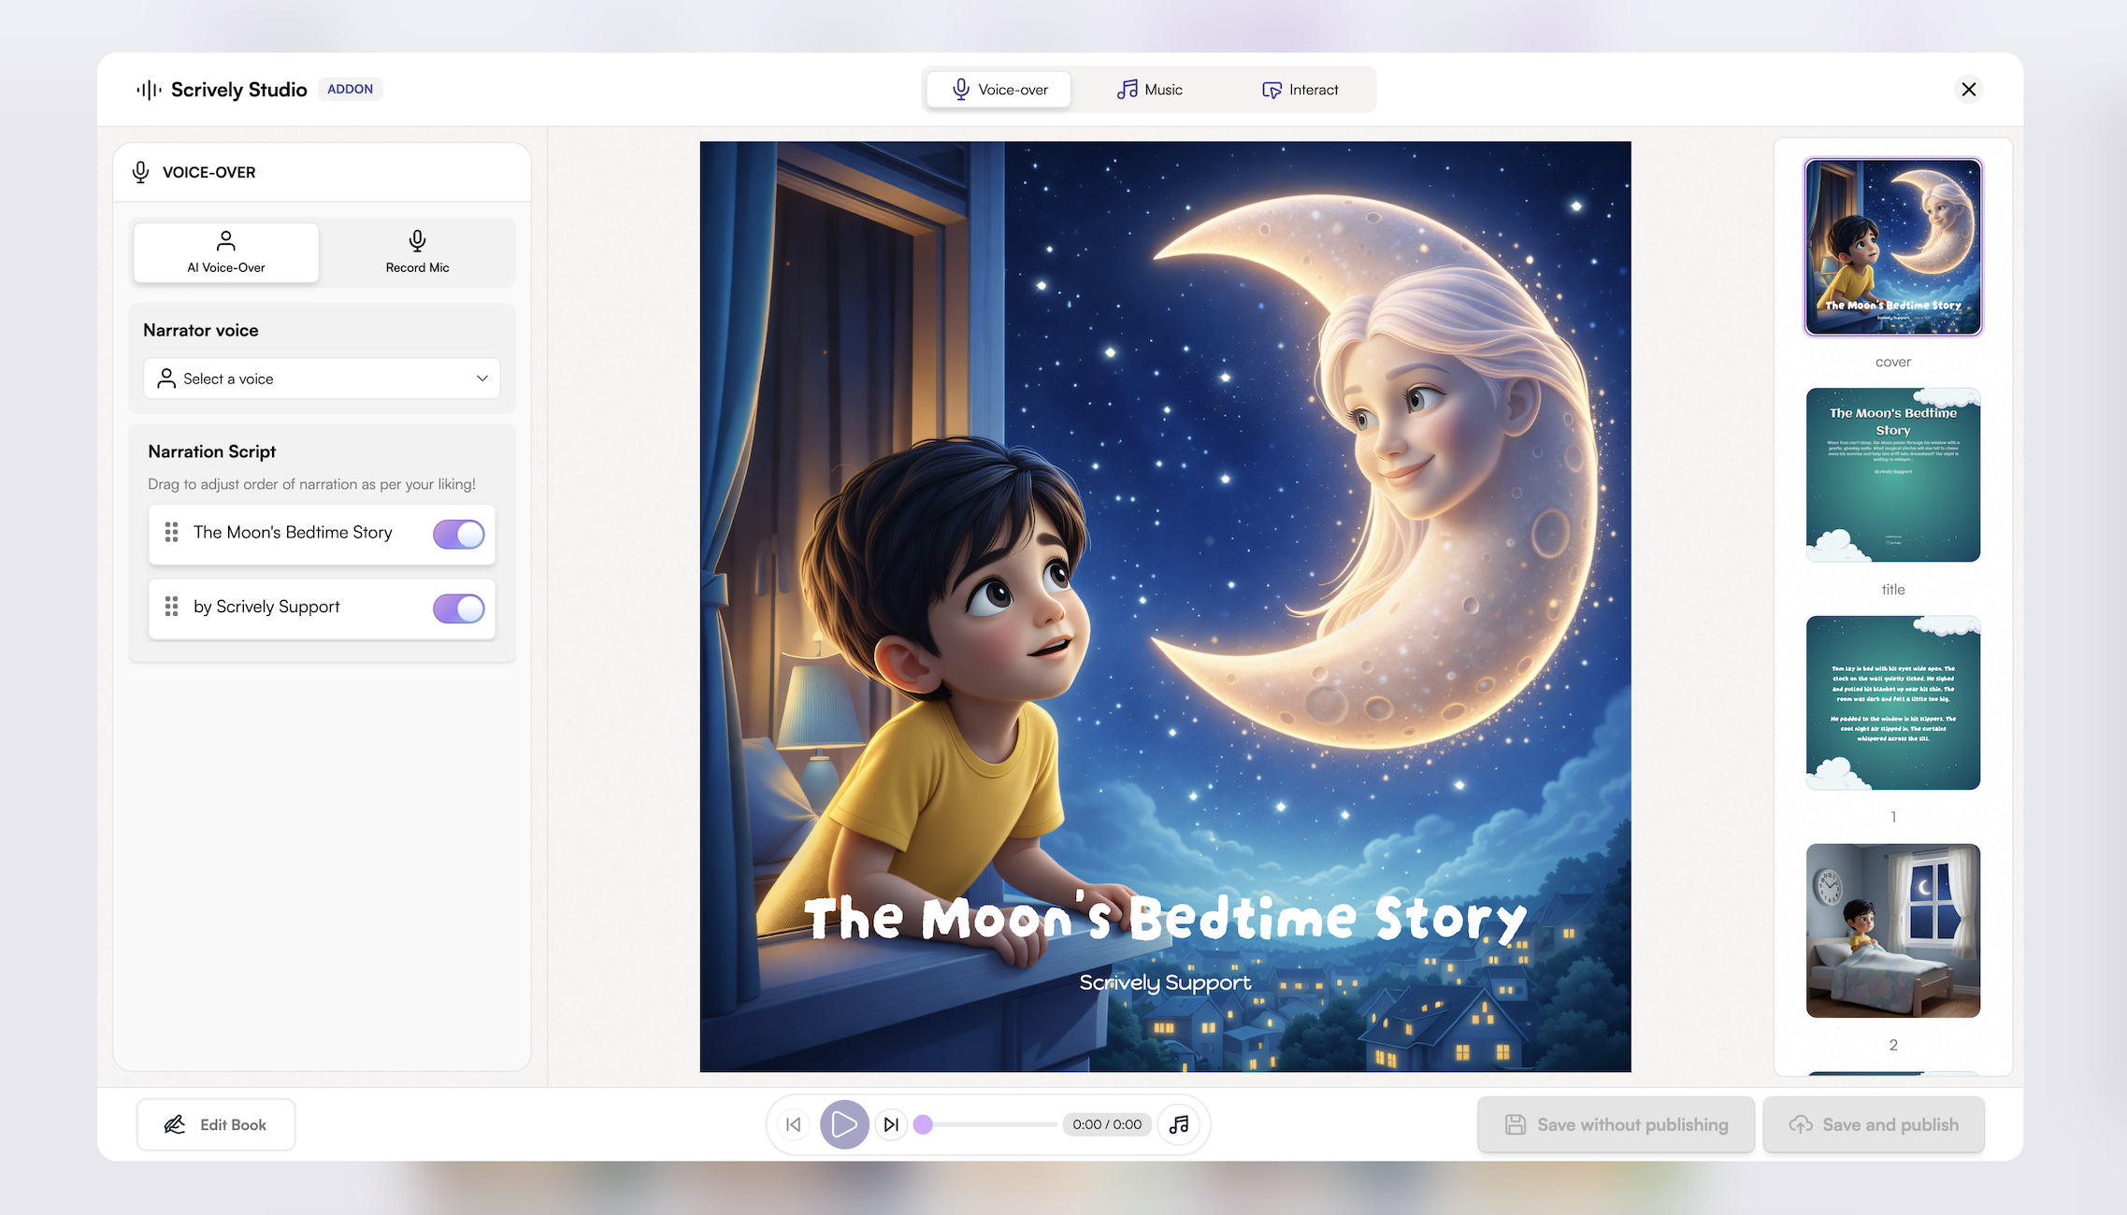The image size is (2127, 1215).
Task: Click drag handle for The Moon's Bedtime Story
Action: [172, 533]
